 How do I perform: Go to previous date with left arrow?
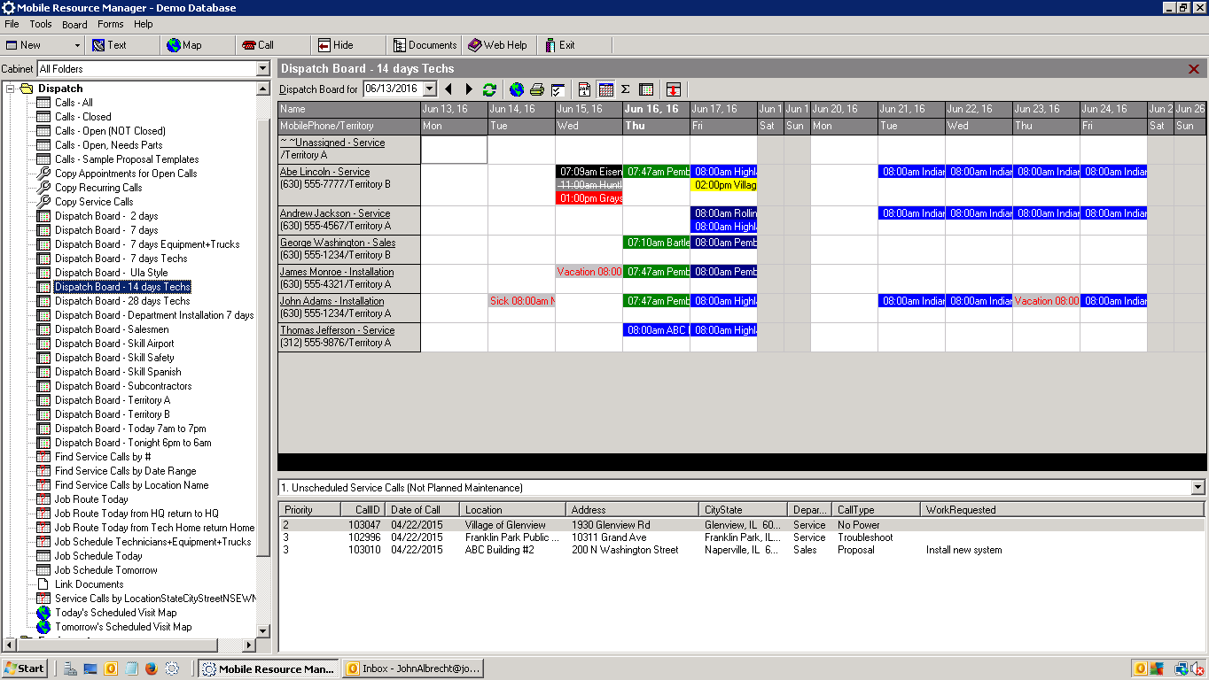pyautogui.click(x=448, y=89)
